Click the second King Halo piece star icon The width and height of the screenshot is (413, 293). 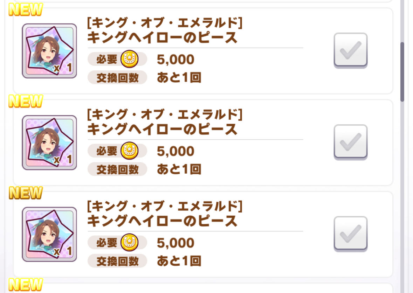click(49, 142)
